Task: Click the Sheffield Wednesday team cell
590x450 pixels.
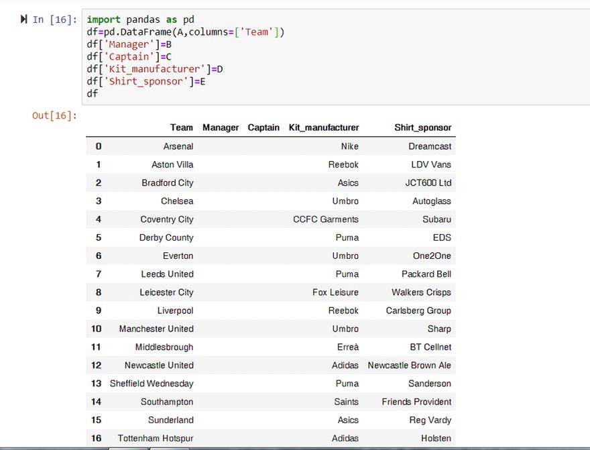Action: (152, 384)
